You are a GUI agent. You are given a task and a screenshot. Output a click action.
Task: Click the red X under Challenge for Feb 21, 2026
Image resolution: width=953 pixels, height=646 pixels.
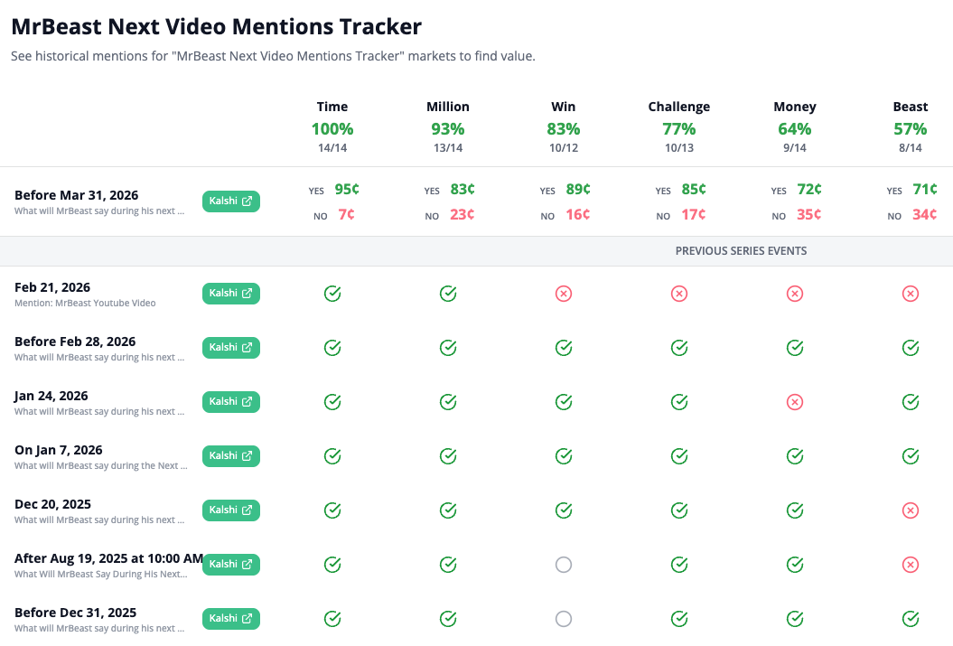click(x=679, y=294)
